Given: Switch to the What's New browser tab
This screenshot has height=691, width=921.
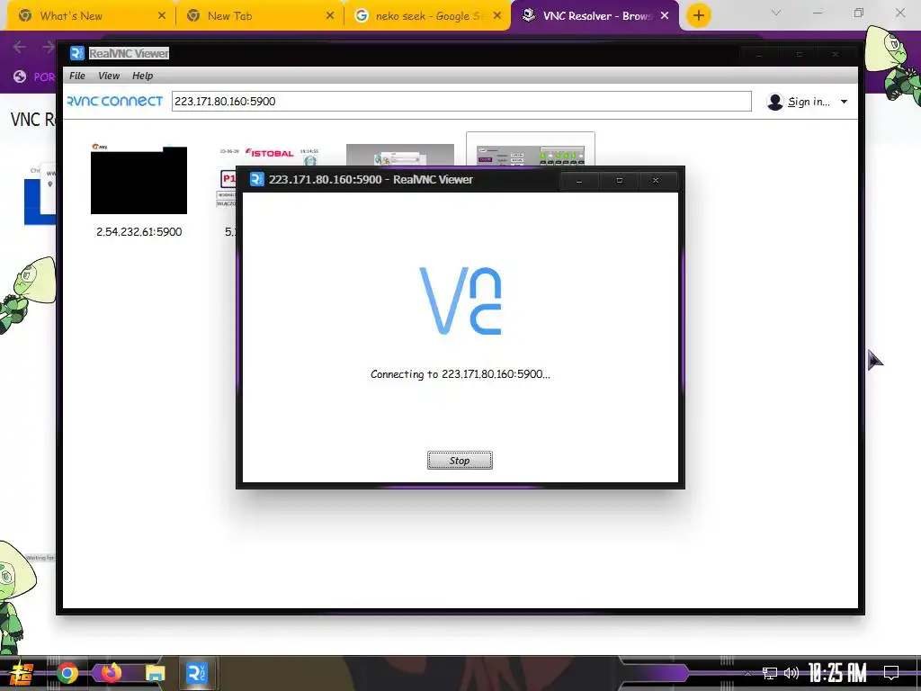Looking at the screenshot, I should [71, 16].
